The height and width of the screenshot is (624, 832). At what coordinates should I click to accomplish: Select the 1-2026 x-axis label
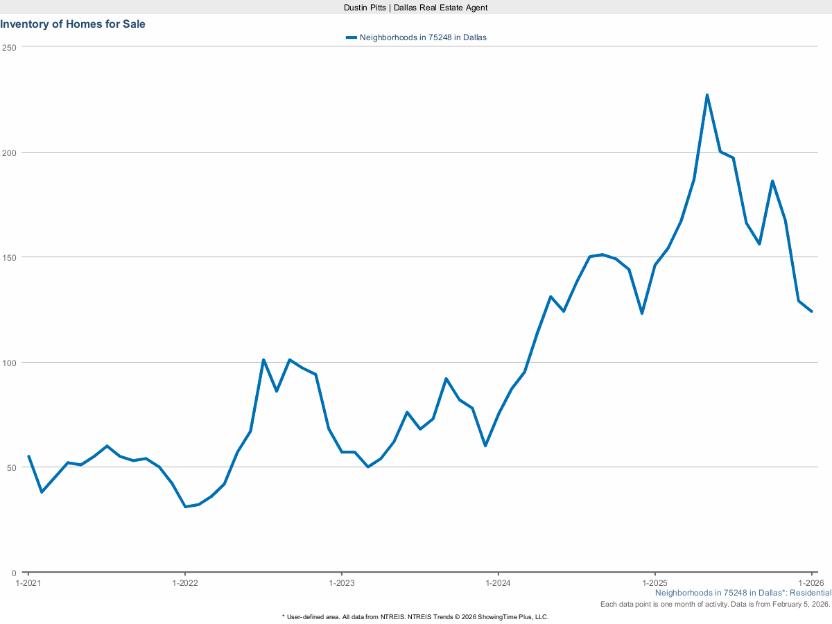811,583
